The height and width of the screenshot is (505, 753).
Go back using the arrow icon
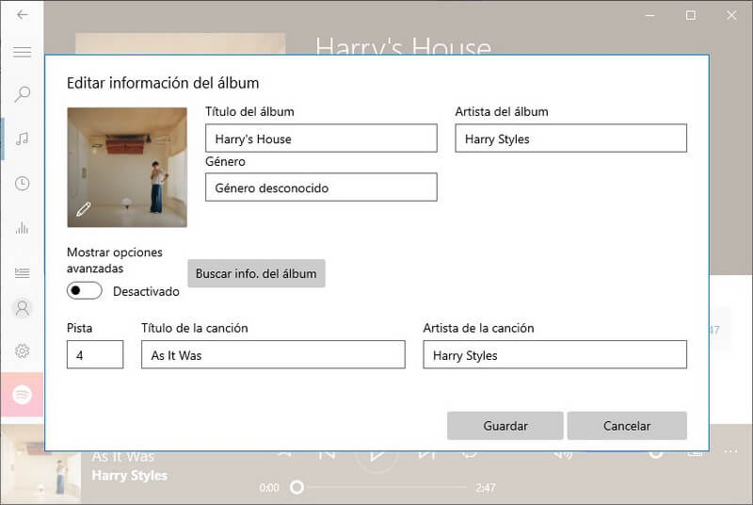point(22,15)
